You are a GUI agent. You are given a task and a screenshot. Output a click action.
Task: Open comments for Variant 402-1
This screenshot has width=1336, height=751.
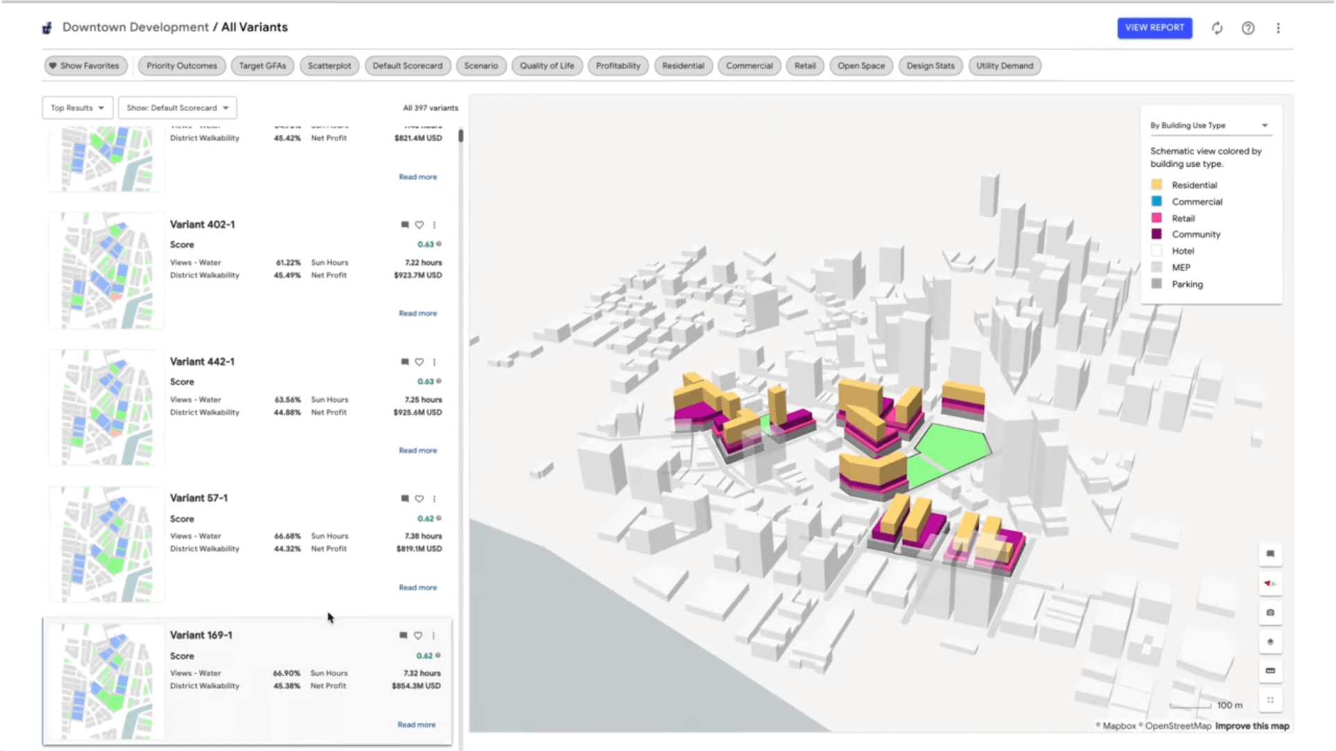pos(404,225)
